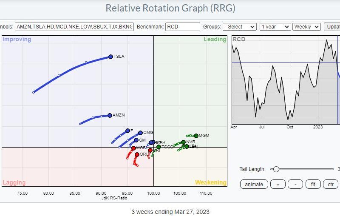This screenshot has width=340, height=216.
Task: Select the ORLY red data point
Action: pos(137,155)
